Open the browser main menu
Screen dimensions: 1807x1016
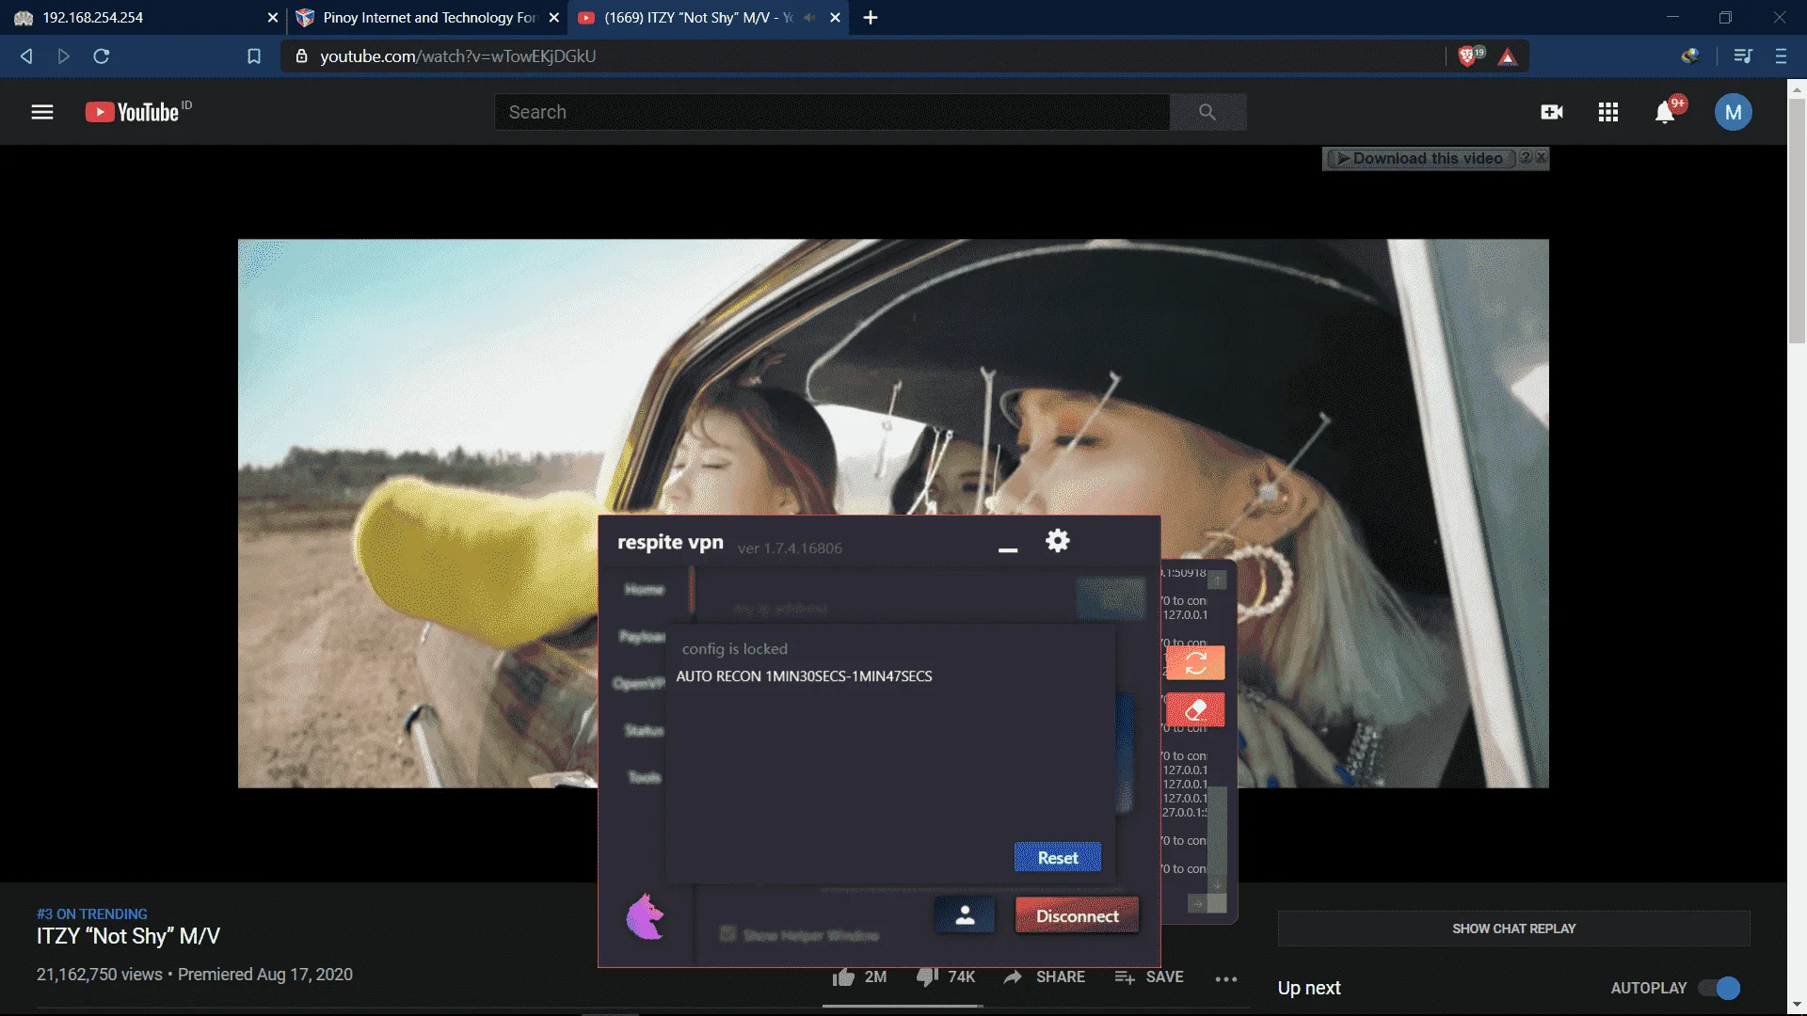[1781, 56]
